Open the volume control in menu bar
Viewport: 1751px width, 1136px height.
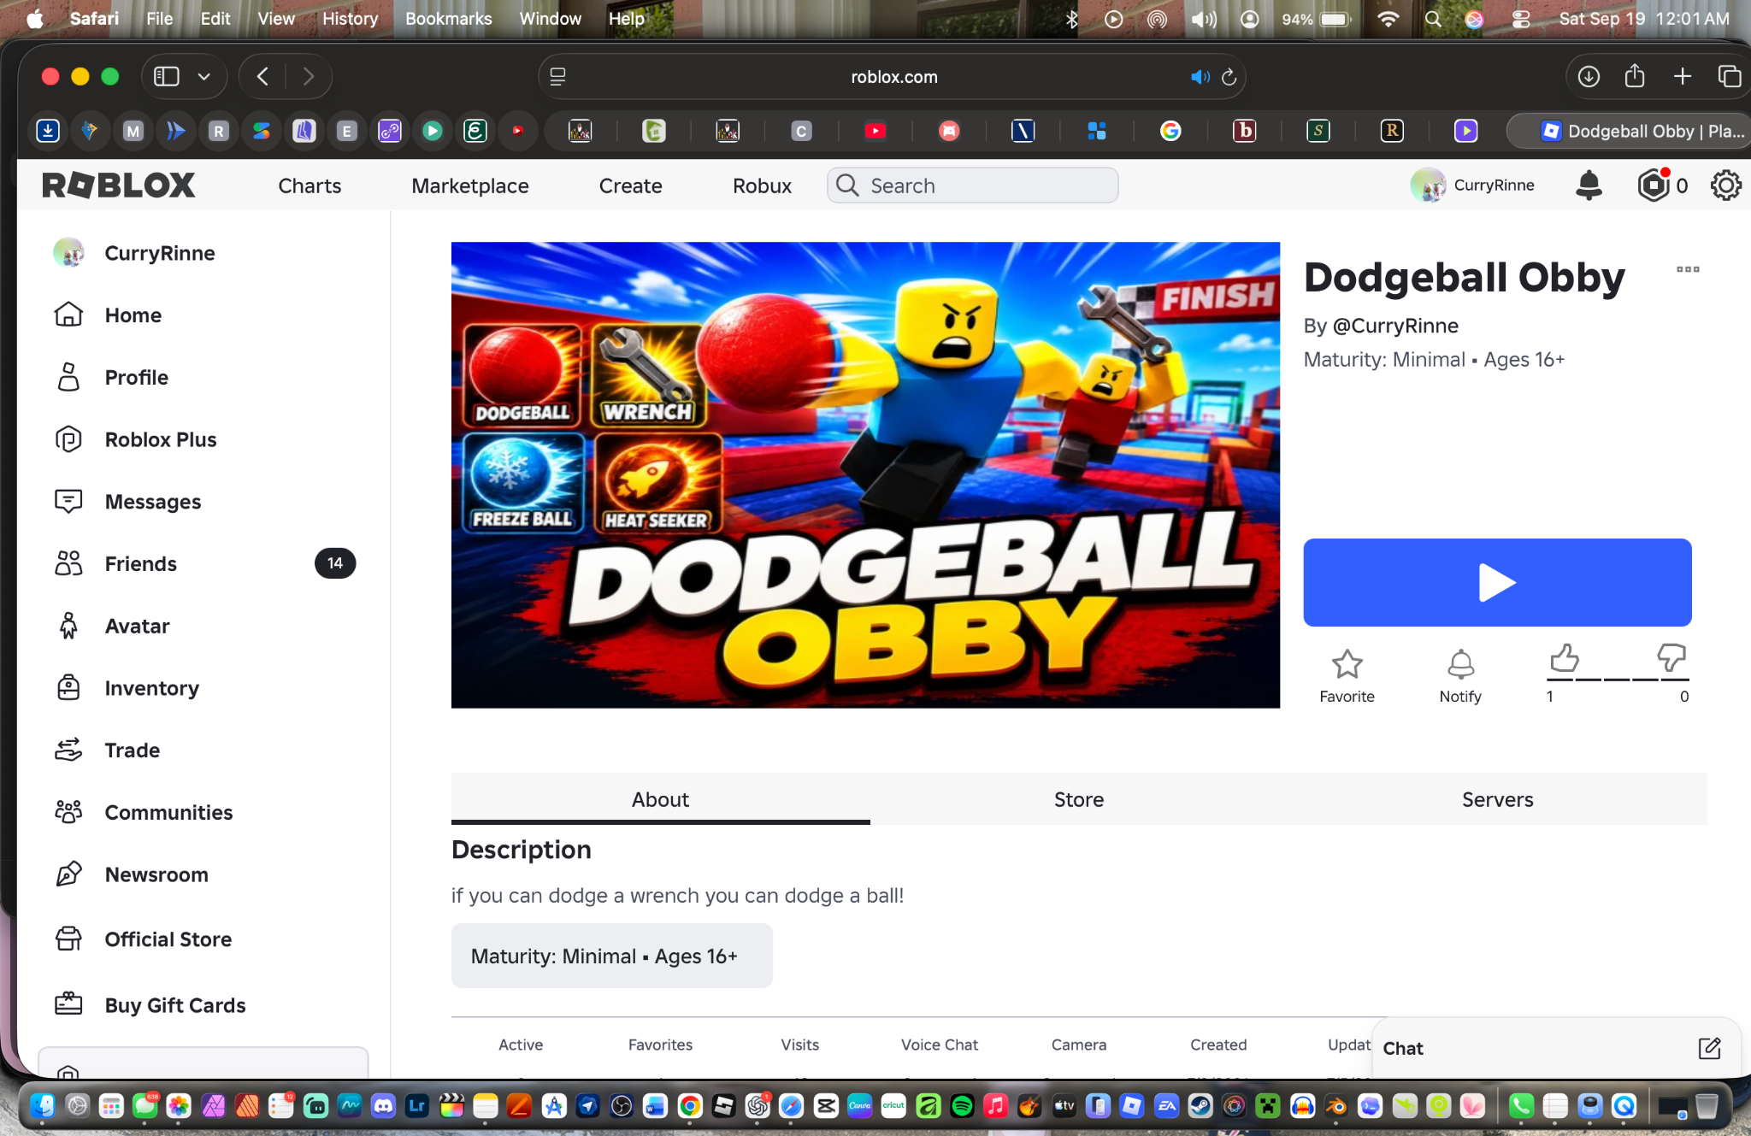[x=1204, y=19]
